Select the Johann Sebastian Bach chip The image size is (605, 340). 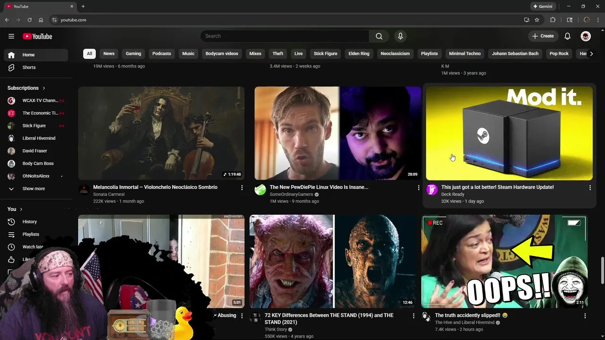515,54
